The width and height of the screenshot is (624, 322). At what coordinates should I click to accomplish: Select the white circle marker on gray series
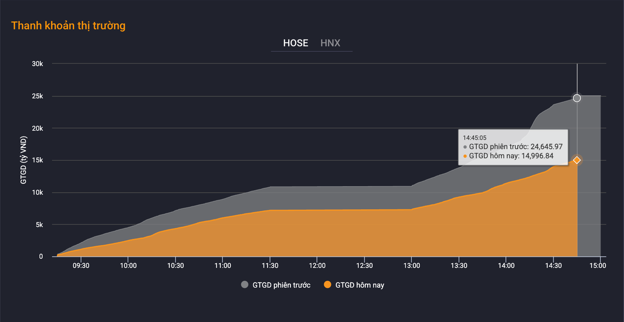pos(577,98)
